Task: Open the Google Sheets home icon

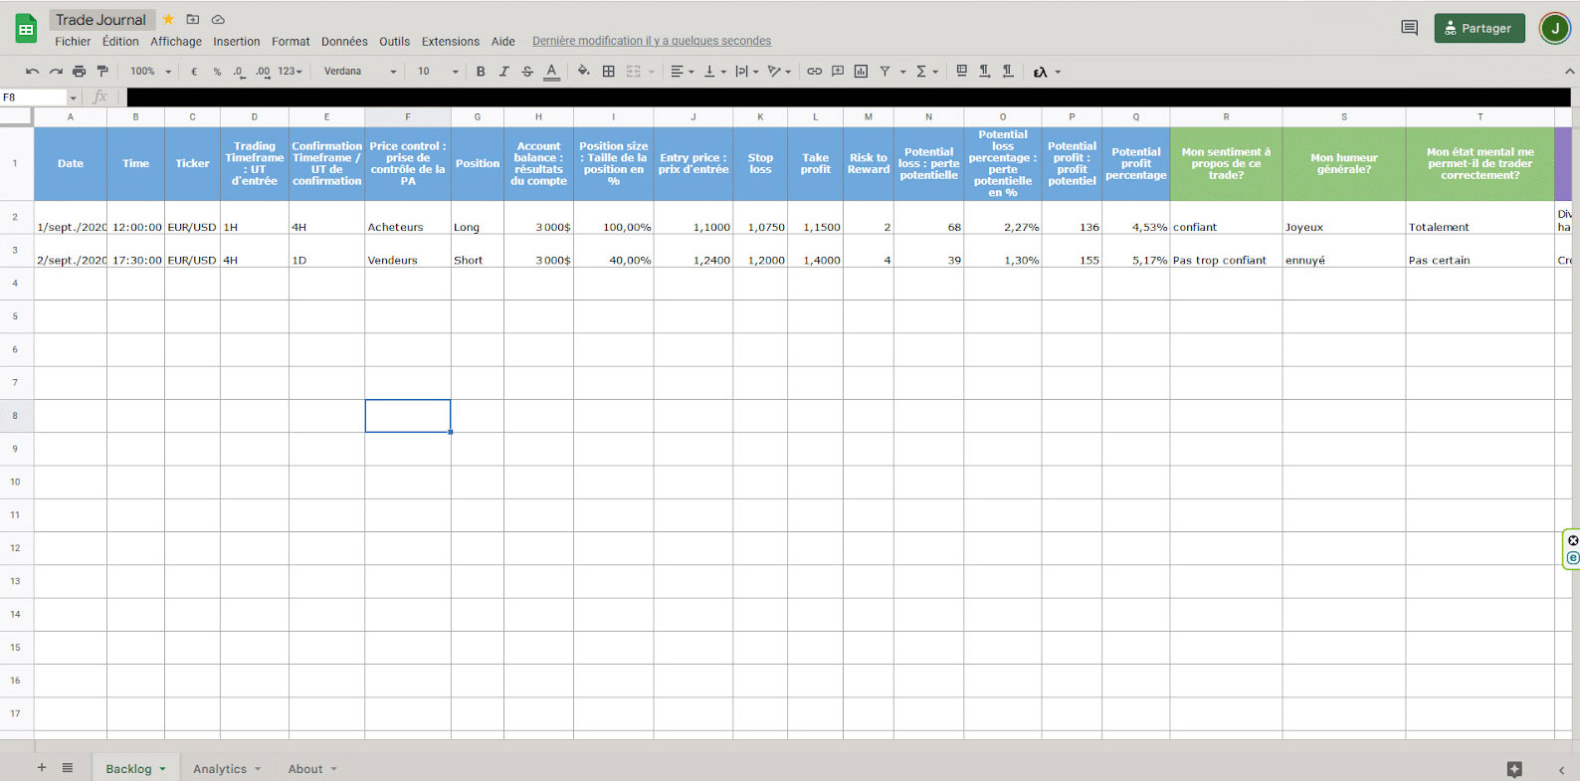Action: (x=26, y=29)
